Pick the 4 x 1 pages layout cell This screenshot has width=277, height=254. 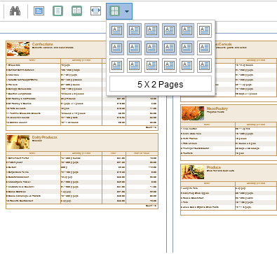169,30
